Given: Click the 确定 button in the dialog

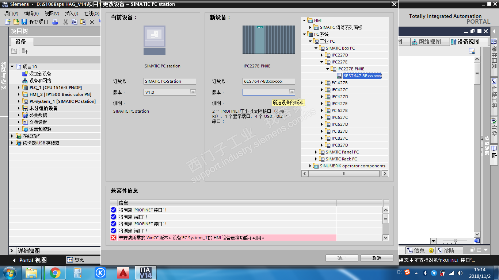Looking at the screenshot, I should coord(342,258).
